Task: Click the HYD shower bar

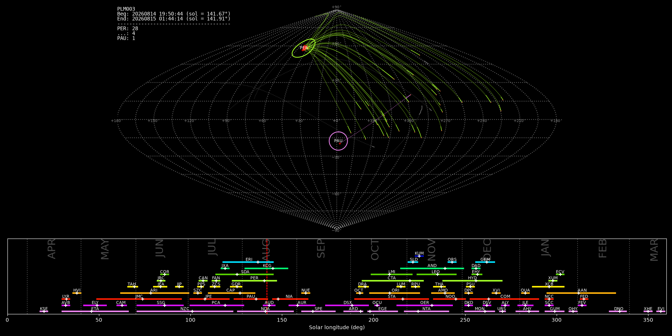Action: point(472,281)
